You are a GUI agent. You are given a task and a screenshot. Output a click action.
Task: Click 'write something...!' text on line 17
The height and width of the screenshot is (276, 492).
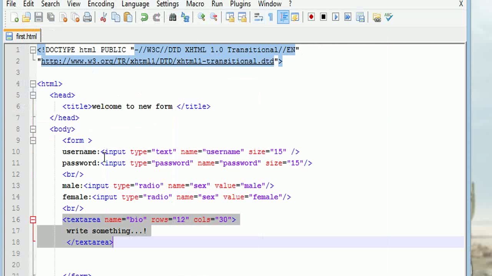coord(106,231)
